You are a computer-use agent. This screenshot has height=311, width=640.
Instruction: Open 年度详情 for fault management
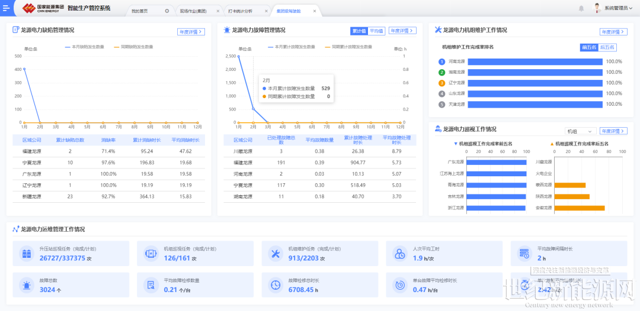click(x=402, y=31)
